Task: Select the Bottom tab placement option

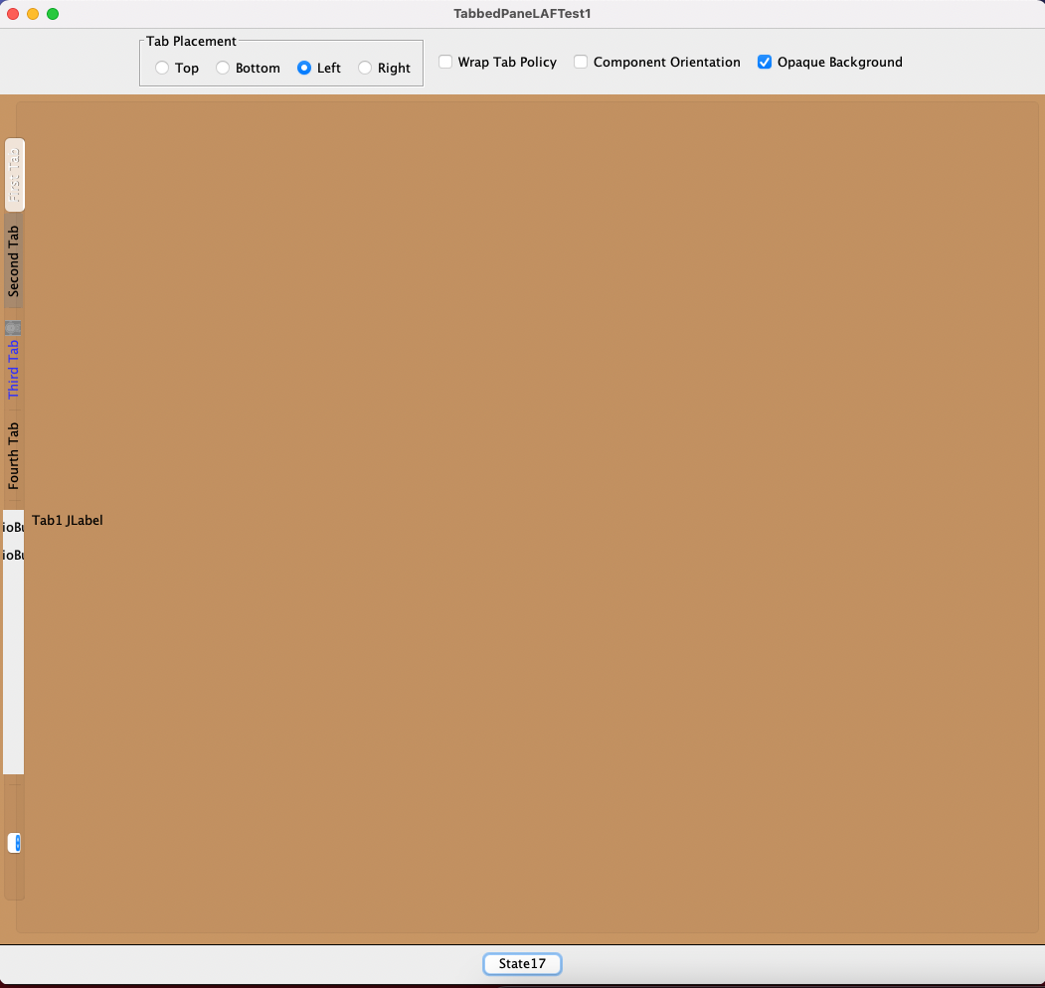Action: [x=223, y=69]
